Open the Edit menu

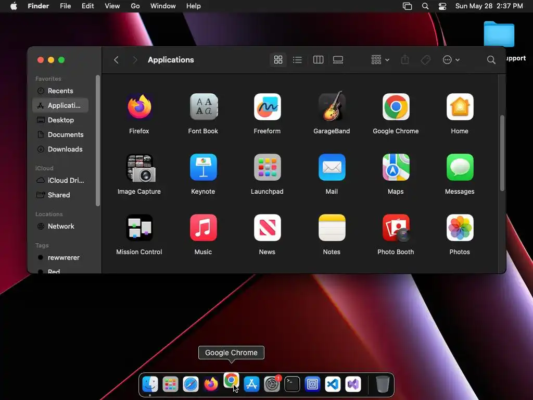click(x=87, y=6)
